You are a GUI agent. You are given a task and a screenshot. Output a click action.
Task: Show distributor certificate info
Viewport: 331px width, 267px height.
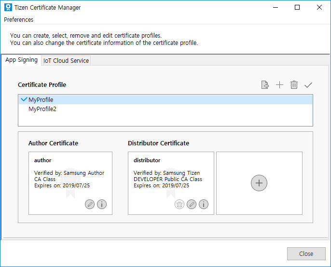point(204,204)
